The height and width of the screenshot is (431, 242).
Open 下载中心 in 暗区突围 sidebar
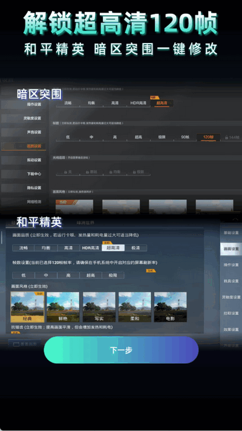point(24,174)
